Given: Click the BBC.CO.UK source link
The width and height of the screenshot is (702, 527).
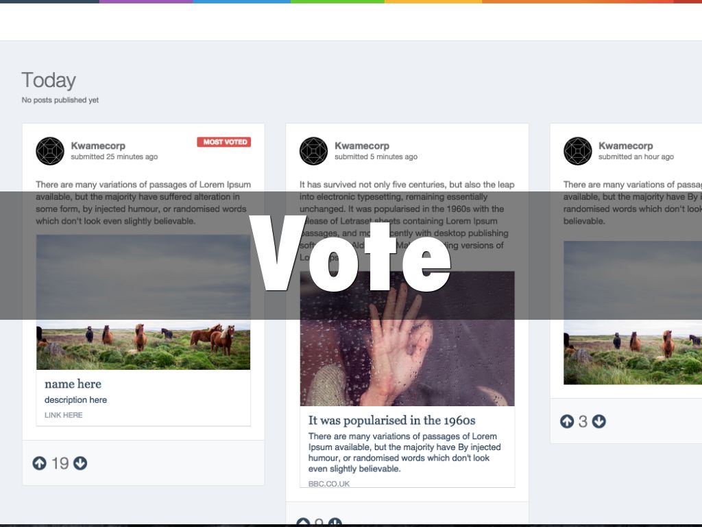Looking at the screenshot, I should click(x=329, y=484).
